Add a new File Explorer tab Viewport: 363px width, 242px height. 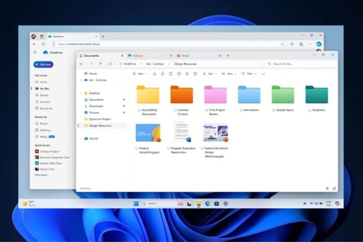click(x=228, y=56)
